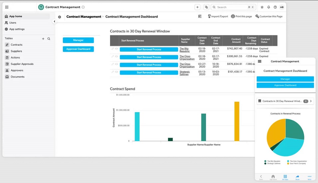Open the app launcher grid icon

(7, 7)
